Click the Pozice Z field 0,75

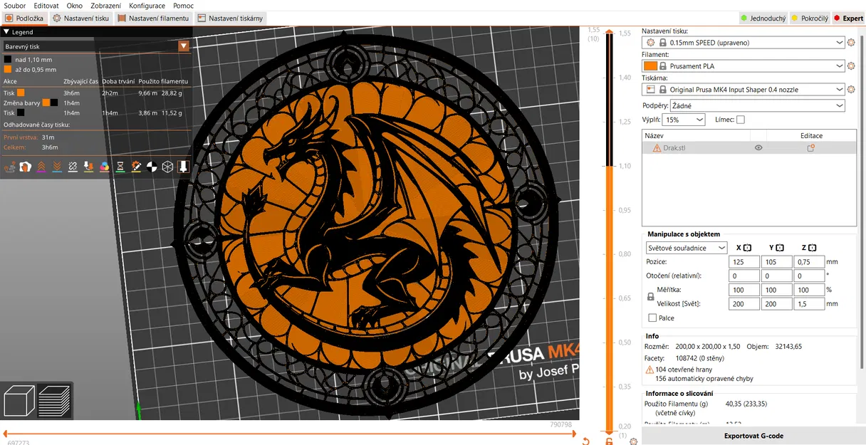[x=808, y=262]
